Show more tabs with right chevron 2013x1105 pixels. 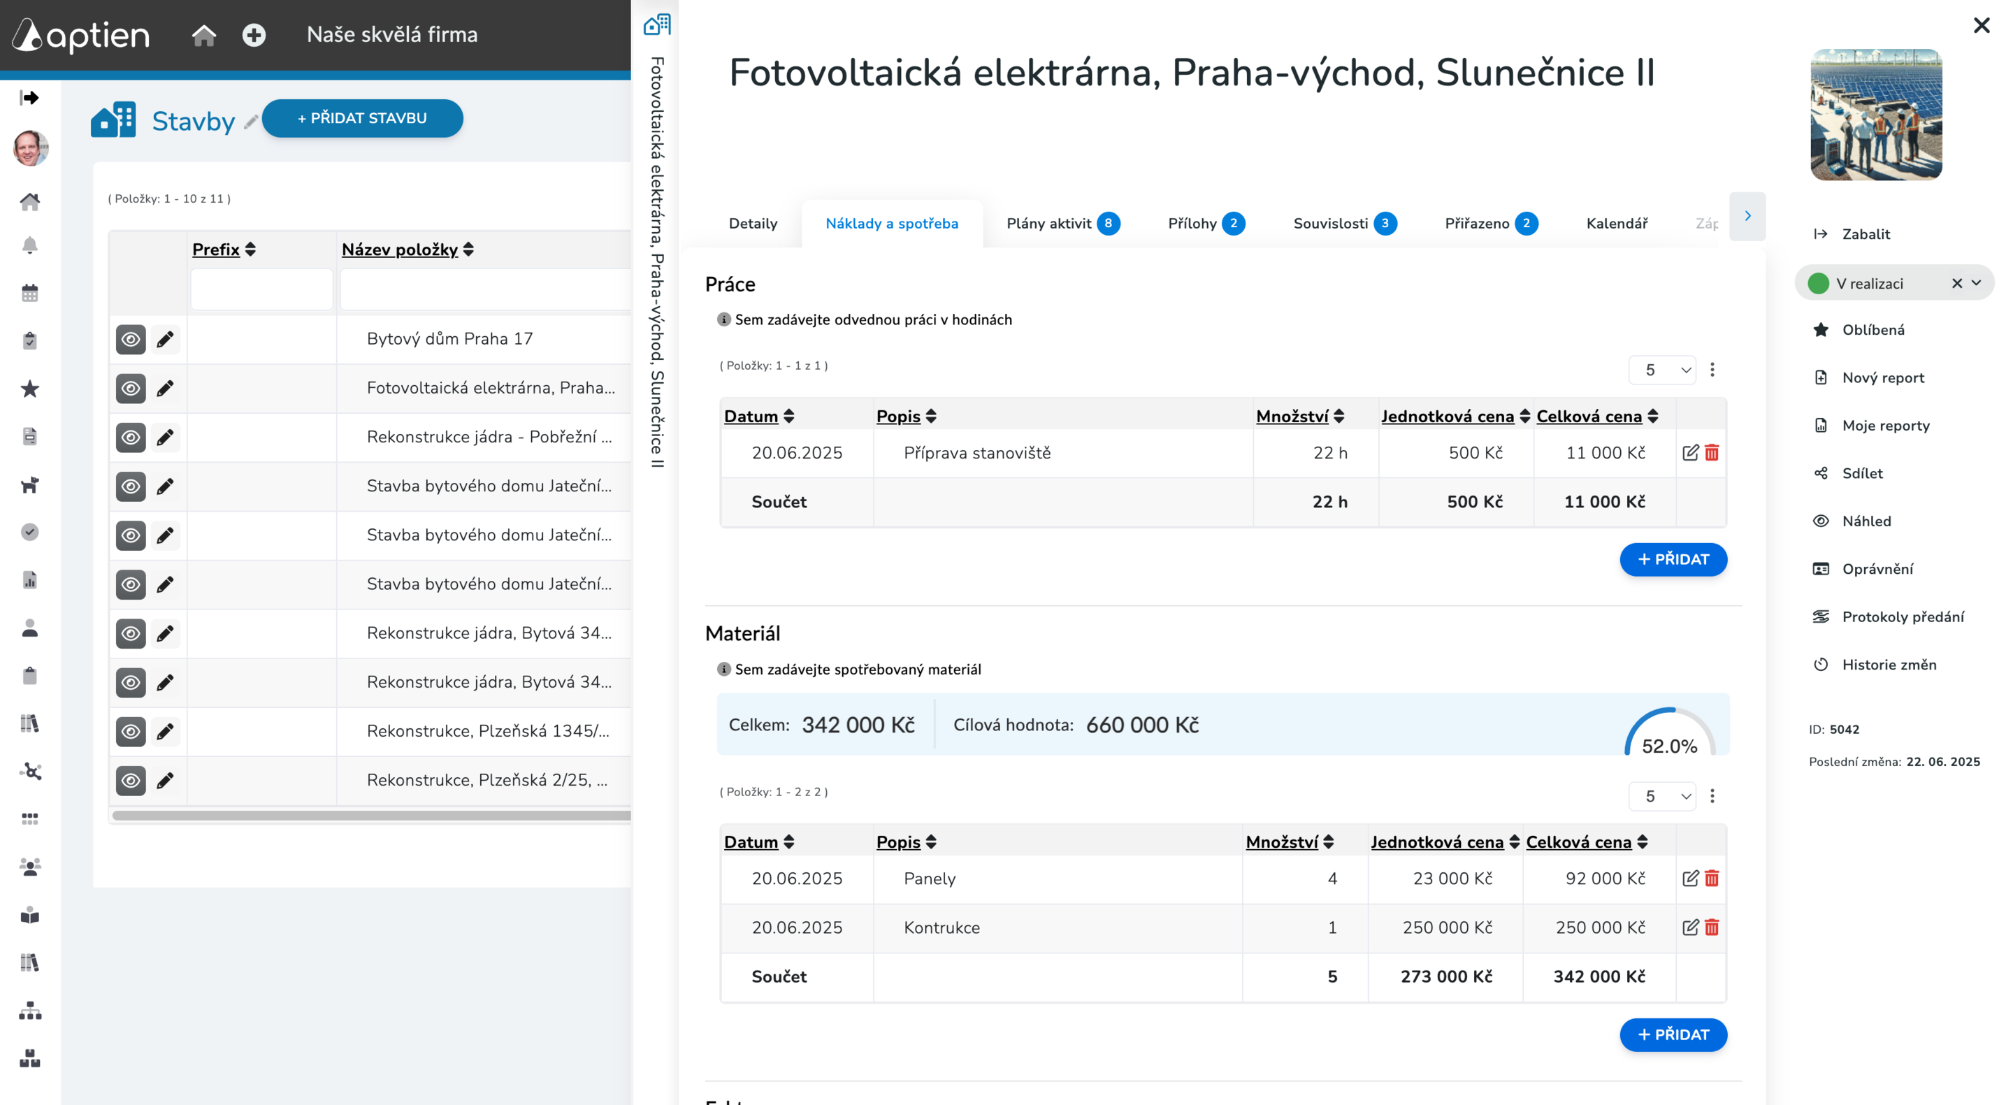pyautogui.click(x=1747, y=216)
